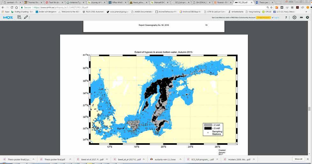Click MozBar dock position icon
The height and width of the screenshot is (164, 312).
pos(301,18)
